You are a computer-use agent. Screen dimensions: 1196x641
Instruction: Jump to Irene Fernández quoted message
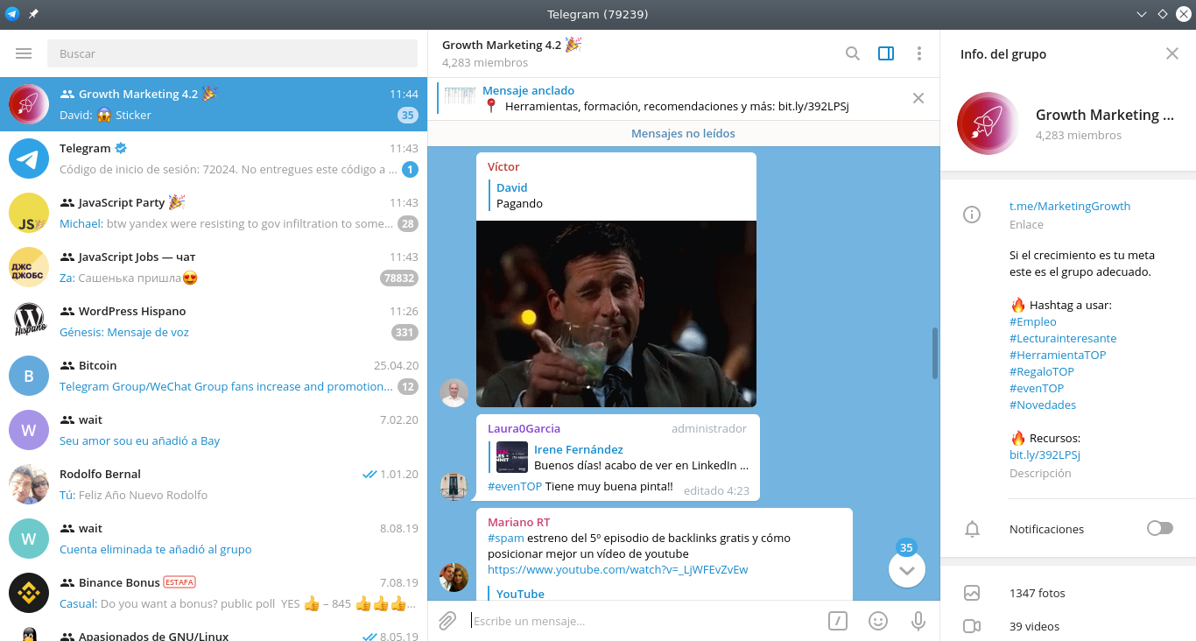(x=619, y=457)
